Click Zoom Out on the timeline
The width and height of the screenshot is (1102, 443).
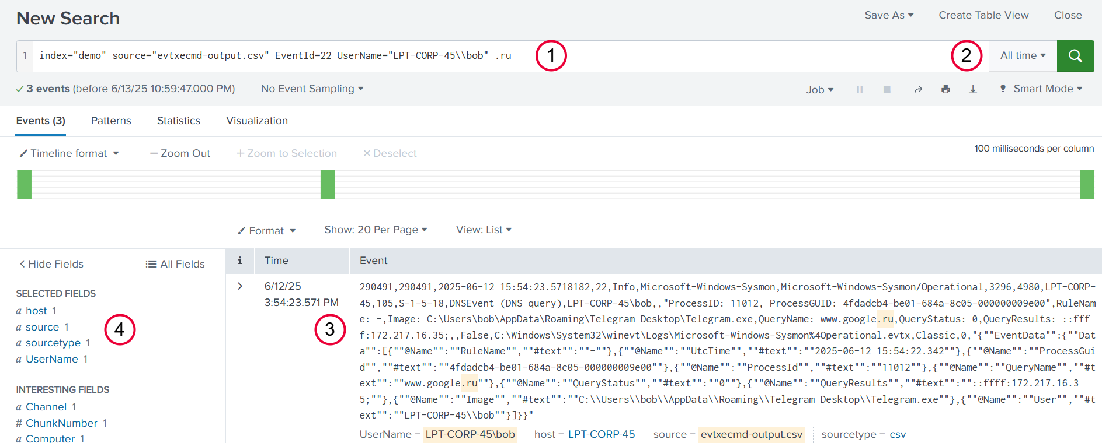point(180,153)
